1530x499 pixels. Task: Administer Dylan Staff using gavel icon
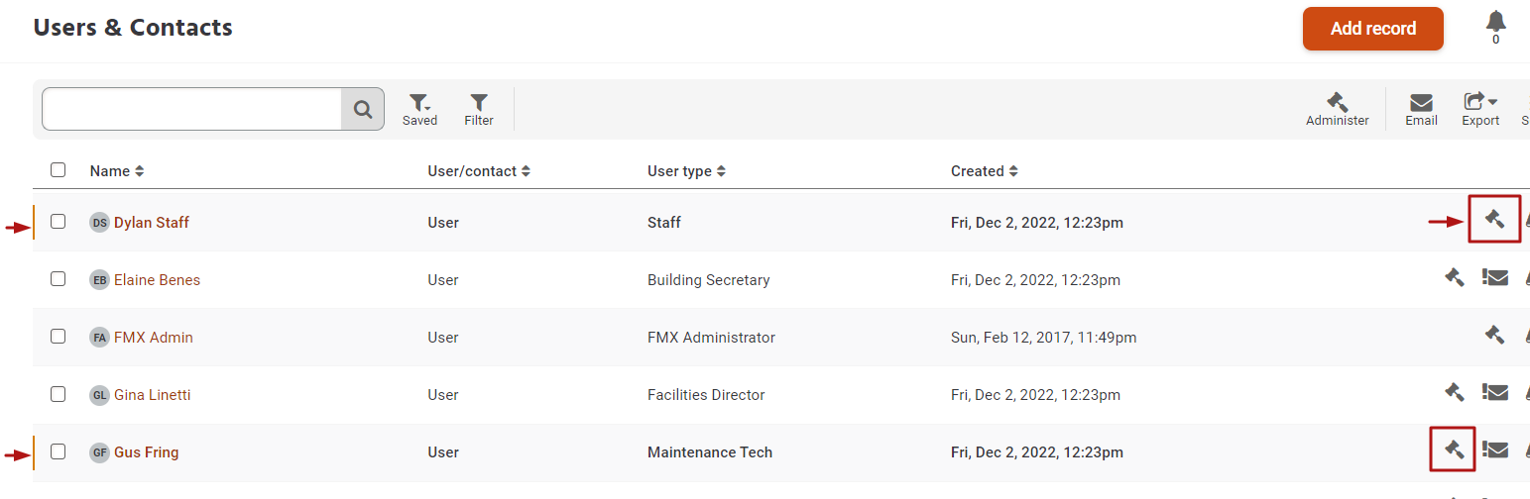1494,220
